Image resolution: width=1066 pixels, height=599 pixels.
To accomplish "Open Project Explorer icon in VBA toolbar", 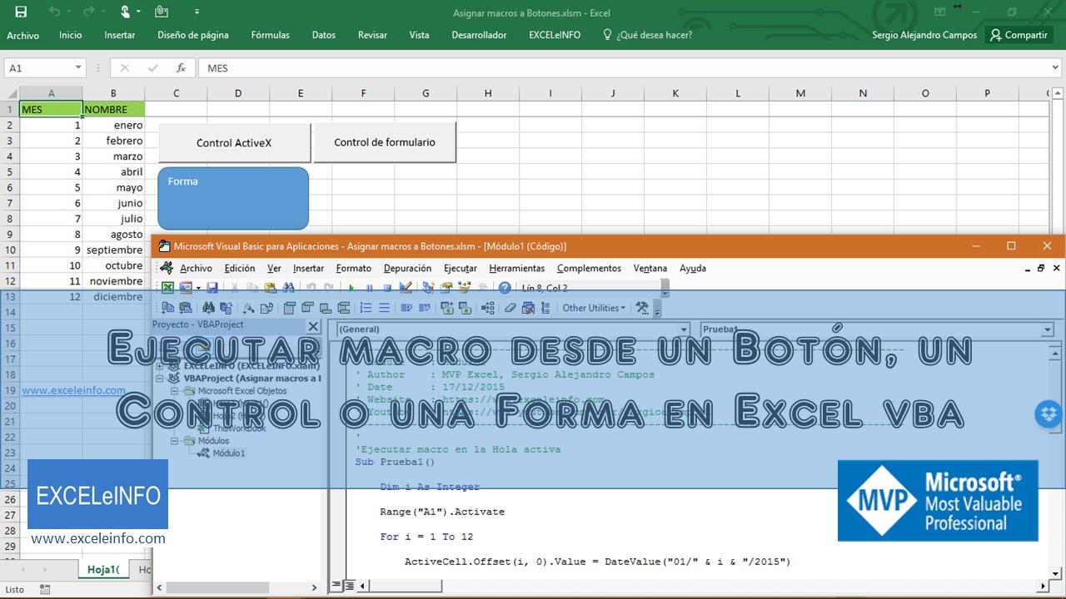I will pos(428,288).
